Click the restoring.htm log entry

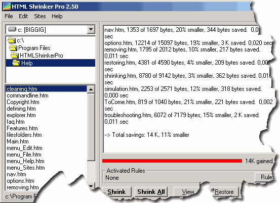[x=186, y=66]
